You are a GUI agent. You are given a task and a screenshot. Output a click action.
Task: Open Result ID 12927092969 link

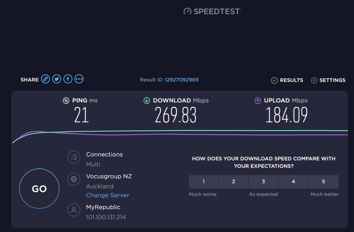point(182,80)
